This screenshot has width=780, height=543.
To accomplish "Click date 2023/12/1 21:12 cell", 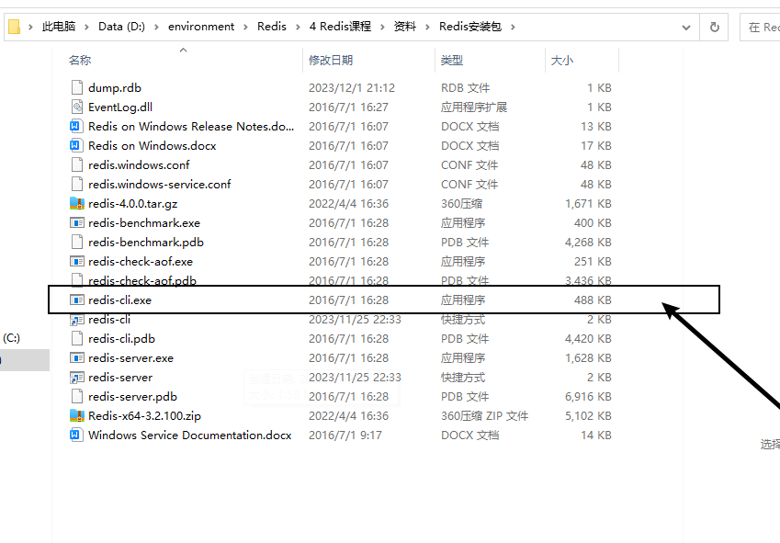I will click(352, 88).
